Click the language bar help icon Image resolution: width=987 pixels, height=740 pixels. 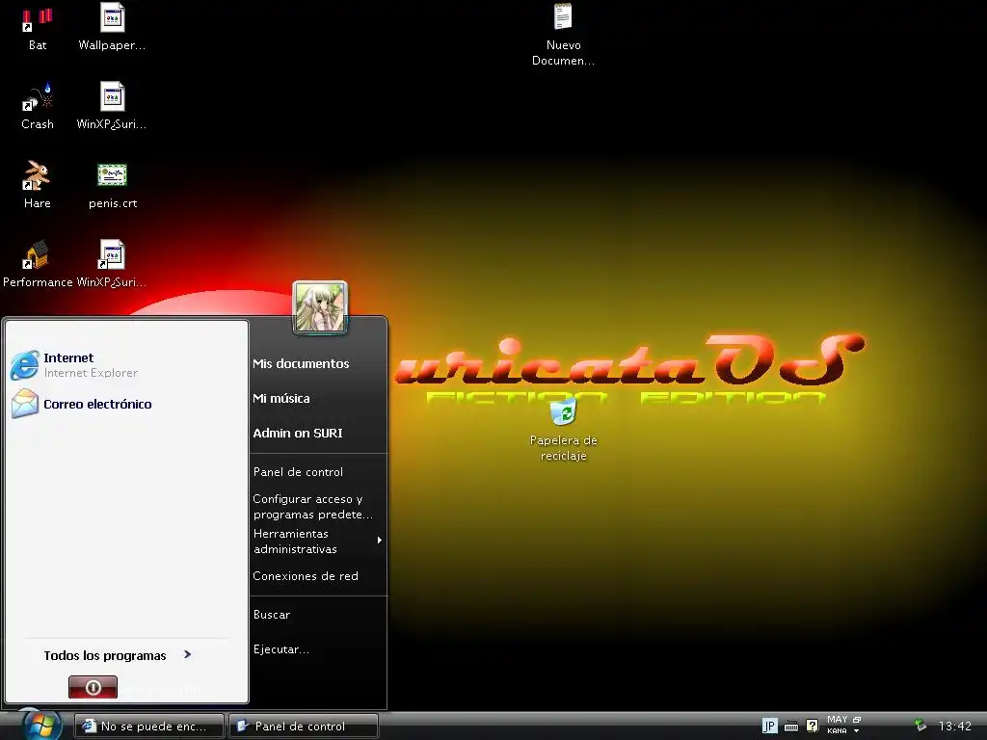click(x=812, y=726)
